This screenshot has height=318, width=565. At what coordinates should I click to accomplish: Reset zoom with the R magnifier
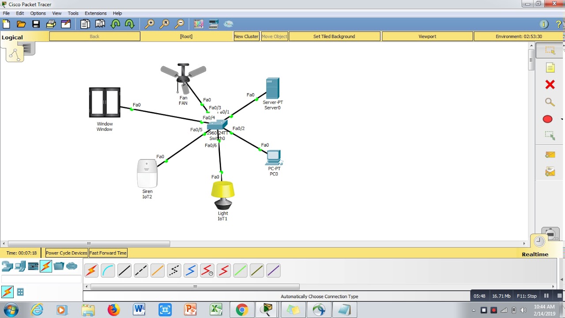click(x=165, y=24)
